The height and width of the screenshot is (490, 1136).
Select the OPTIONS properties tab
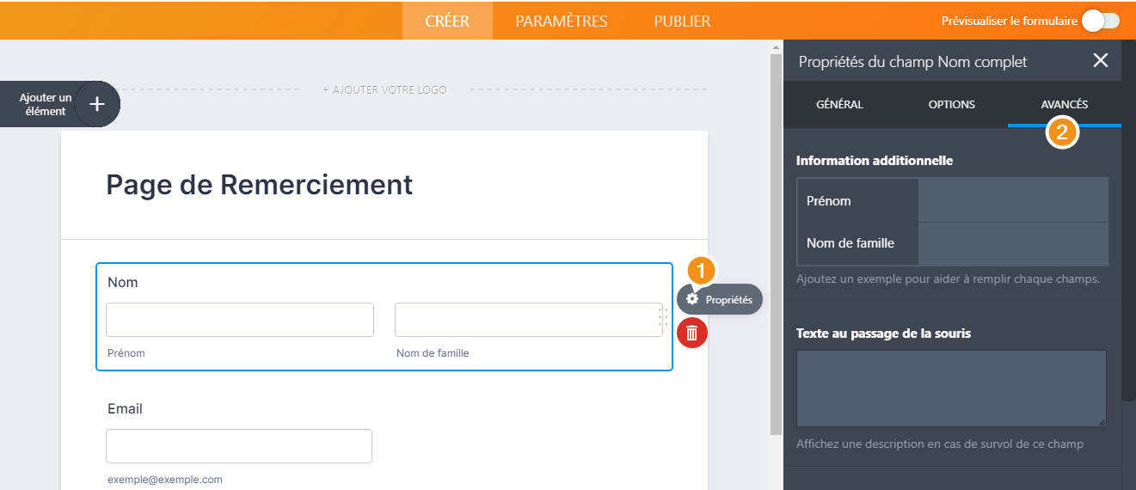952,104
